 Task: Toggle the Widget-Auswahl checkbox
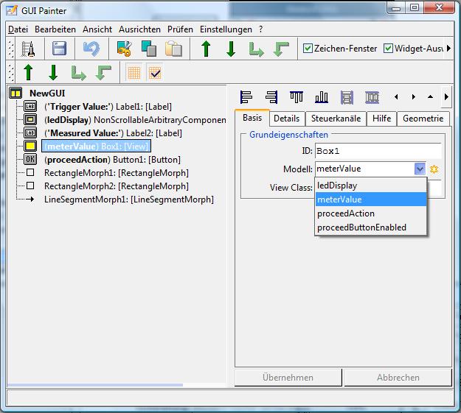tap(388, 49)
